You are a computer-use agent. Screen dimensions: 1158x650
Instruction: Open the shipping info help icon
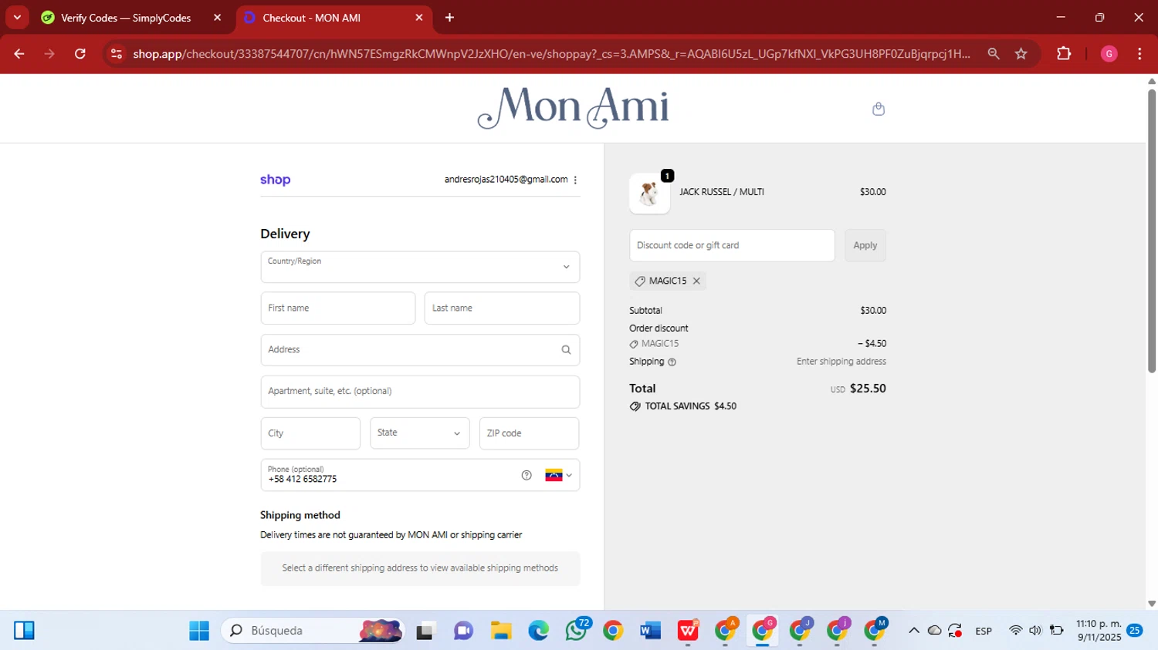tap(672, 362)
